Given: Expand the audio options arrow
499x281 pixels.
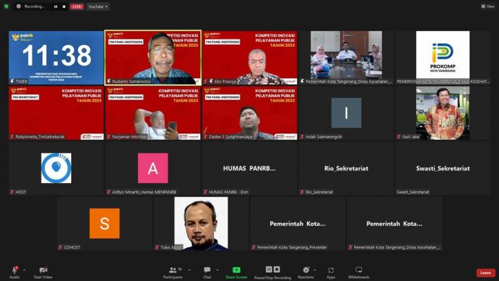Looking at the screenshot, I should click(24, 270).
